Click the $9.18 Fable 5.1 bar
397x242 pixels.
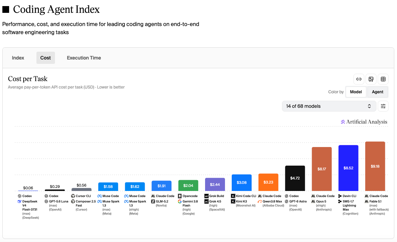click(375, 166)
